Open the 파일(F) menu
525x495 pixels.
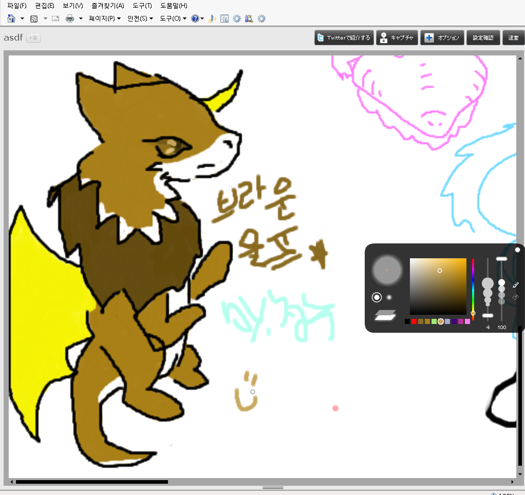tap(17, 6)
